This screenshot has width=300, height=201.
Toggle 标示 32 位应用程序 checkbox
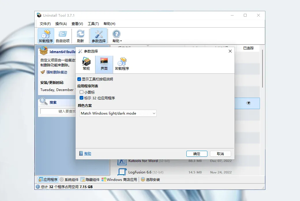(82, 98)
